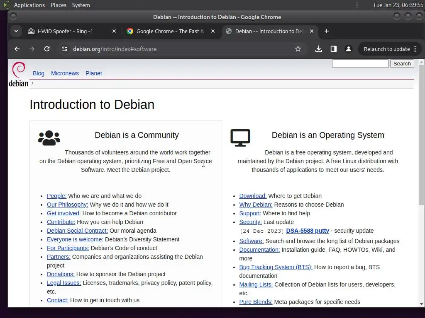The image size is (425, 318).
Task: Close the Google Chrome - The Fast tab
Action: click(x=213, y=31)
